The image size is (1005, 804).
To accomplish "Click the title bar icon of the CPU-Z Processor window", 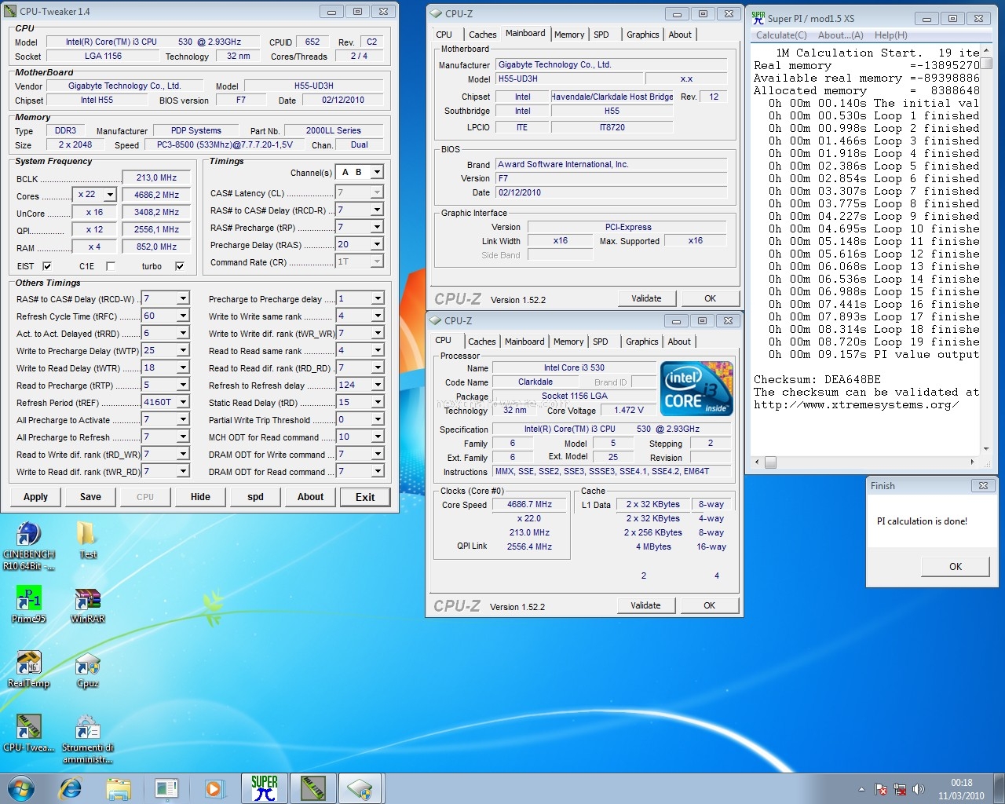I will click(x=435, y=320).
